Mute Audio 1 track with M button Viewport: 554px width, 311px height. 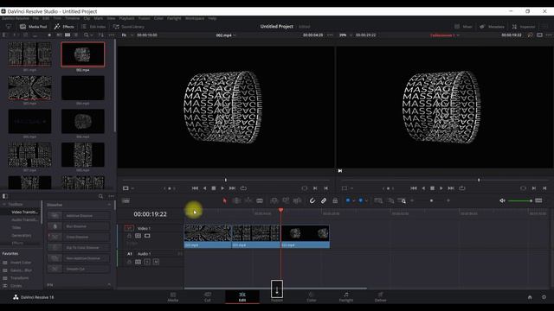[156, 262]
